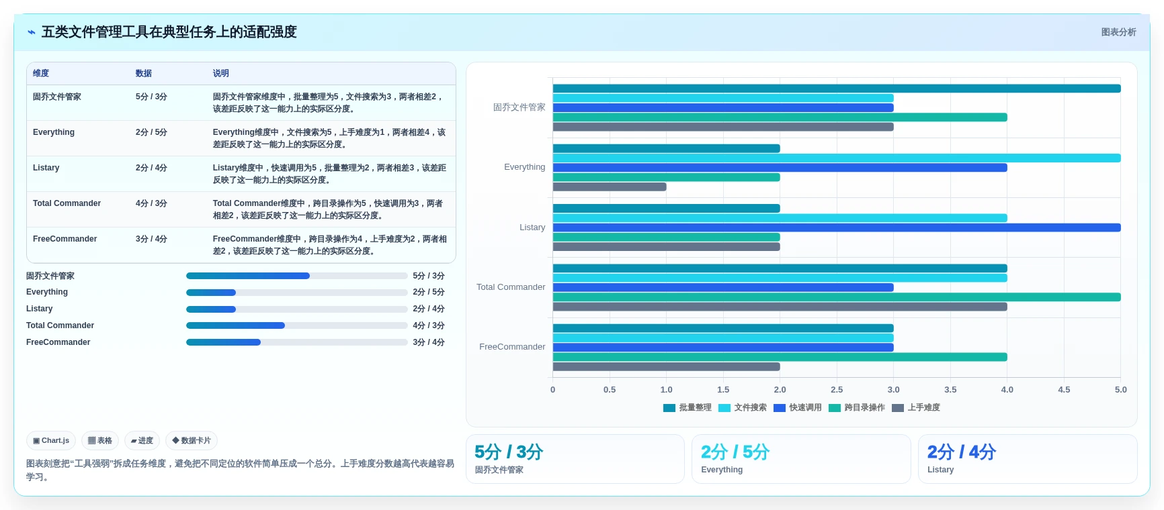The width and height of the screenshot is (1164, 510).
Task: Click the blue logo icon beside the title
Action: (31, 32)
